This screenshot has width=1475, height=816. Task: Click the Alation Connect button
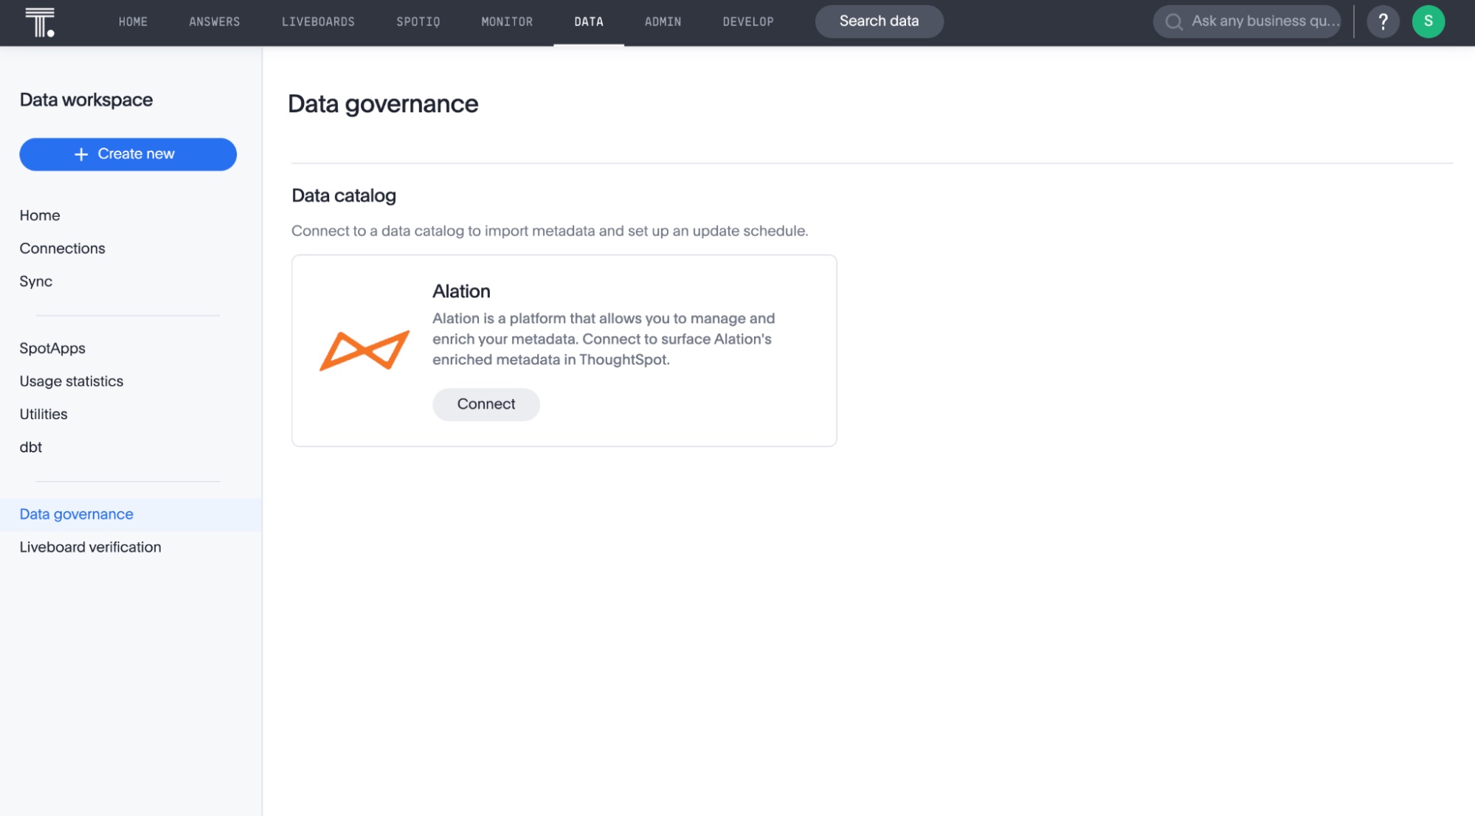coord(486,404)
